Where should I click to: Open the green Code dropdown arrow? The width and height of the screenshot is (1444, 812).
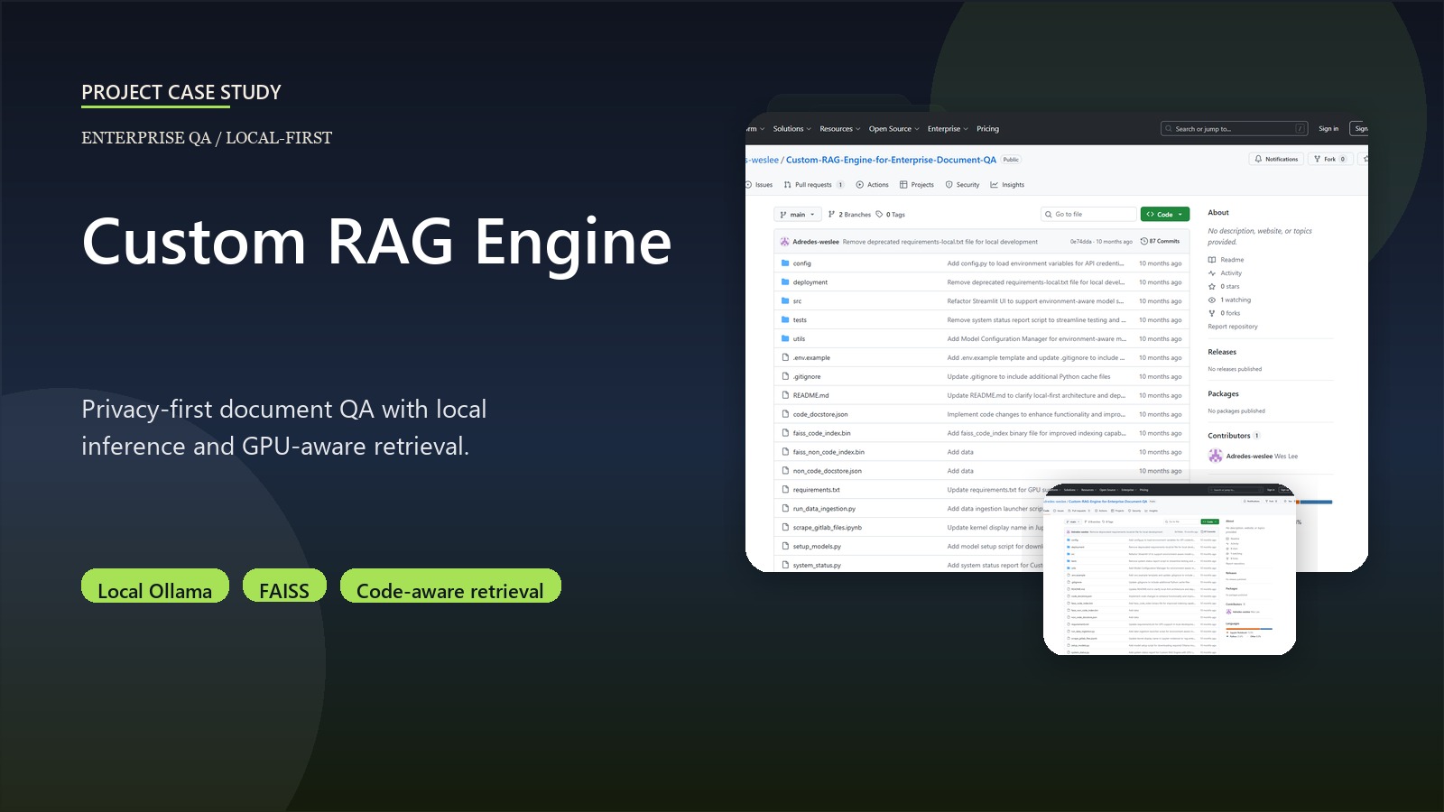tap(1180, 215)
